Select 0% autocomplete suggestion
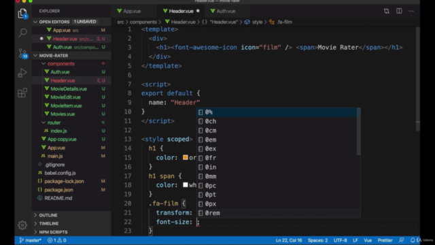This screenshot has height=245, width=435. [277, 112]
